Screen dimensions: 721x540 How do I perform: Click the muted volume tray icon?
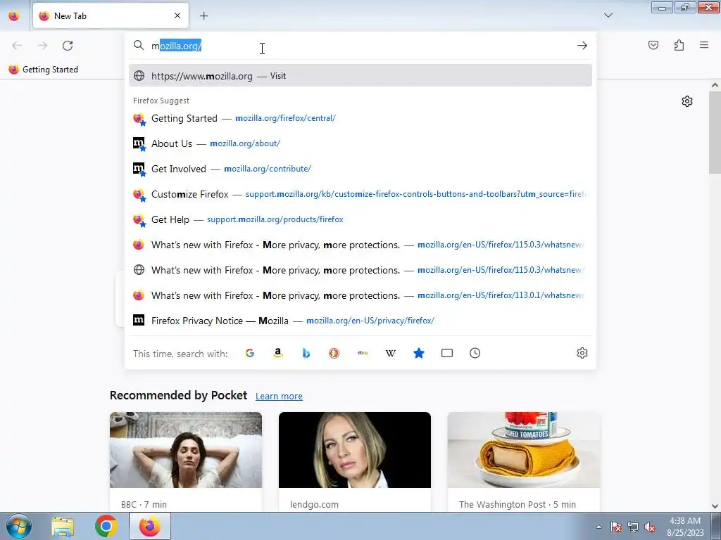click(650, 527)
